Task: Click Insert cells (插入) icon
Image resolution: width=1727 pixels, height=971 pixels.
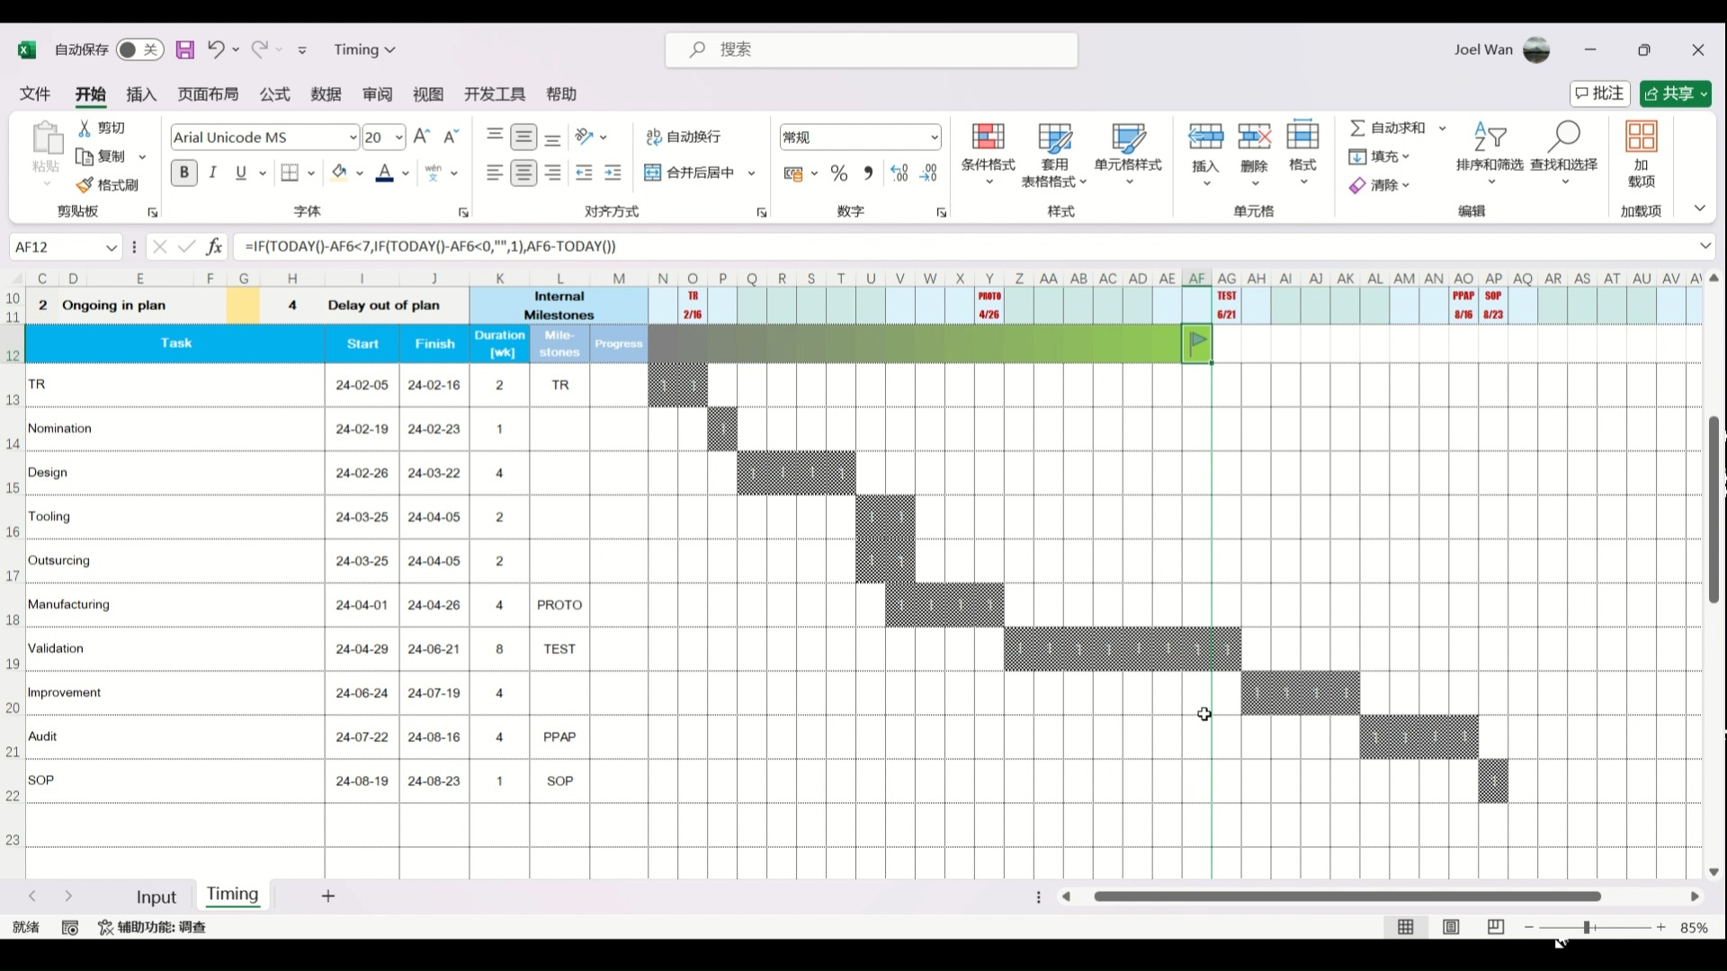Action: pos(1205,137)
